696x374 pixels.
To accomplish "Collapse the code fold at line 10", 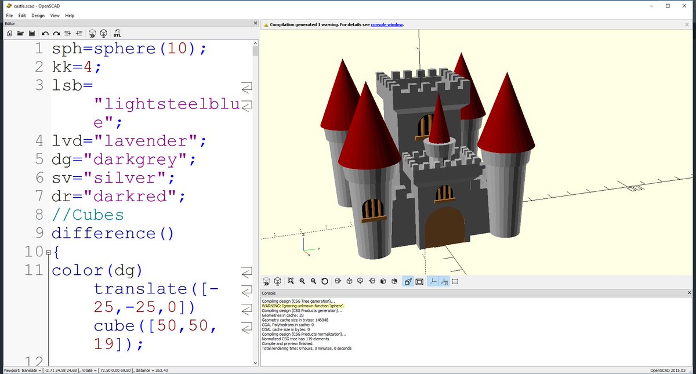I will 48,253.
